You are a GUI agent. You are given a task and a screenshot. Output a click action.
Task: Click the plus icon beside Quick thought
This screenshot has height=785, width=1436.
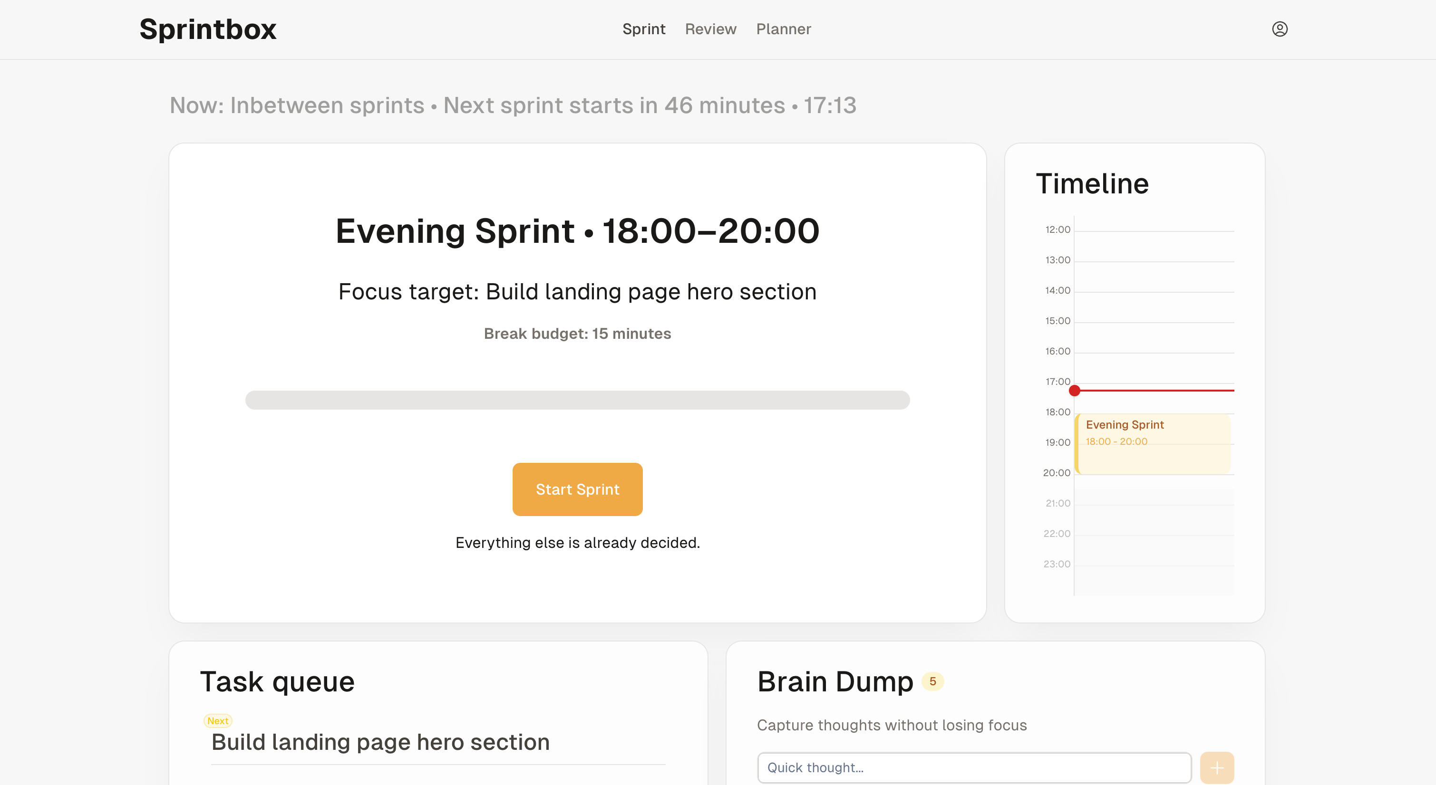(x=1216, y=768)
